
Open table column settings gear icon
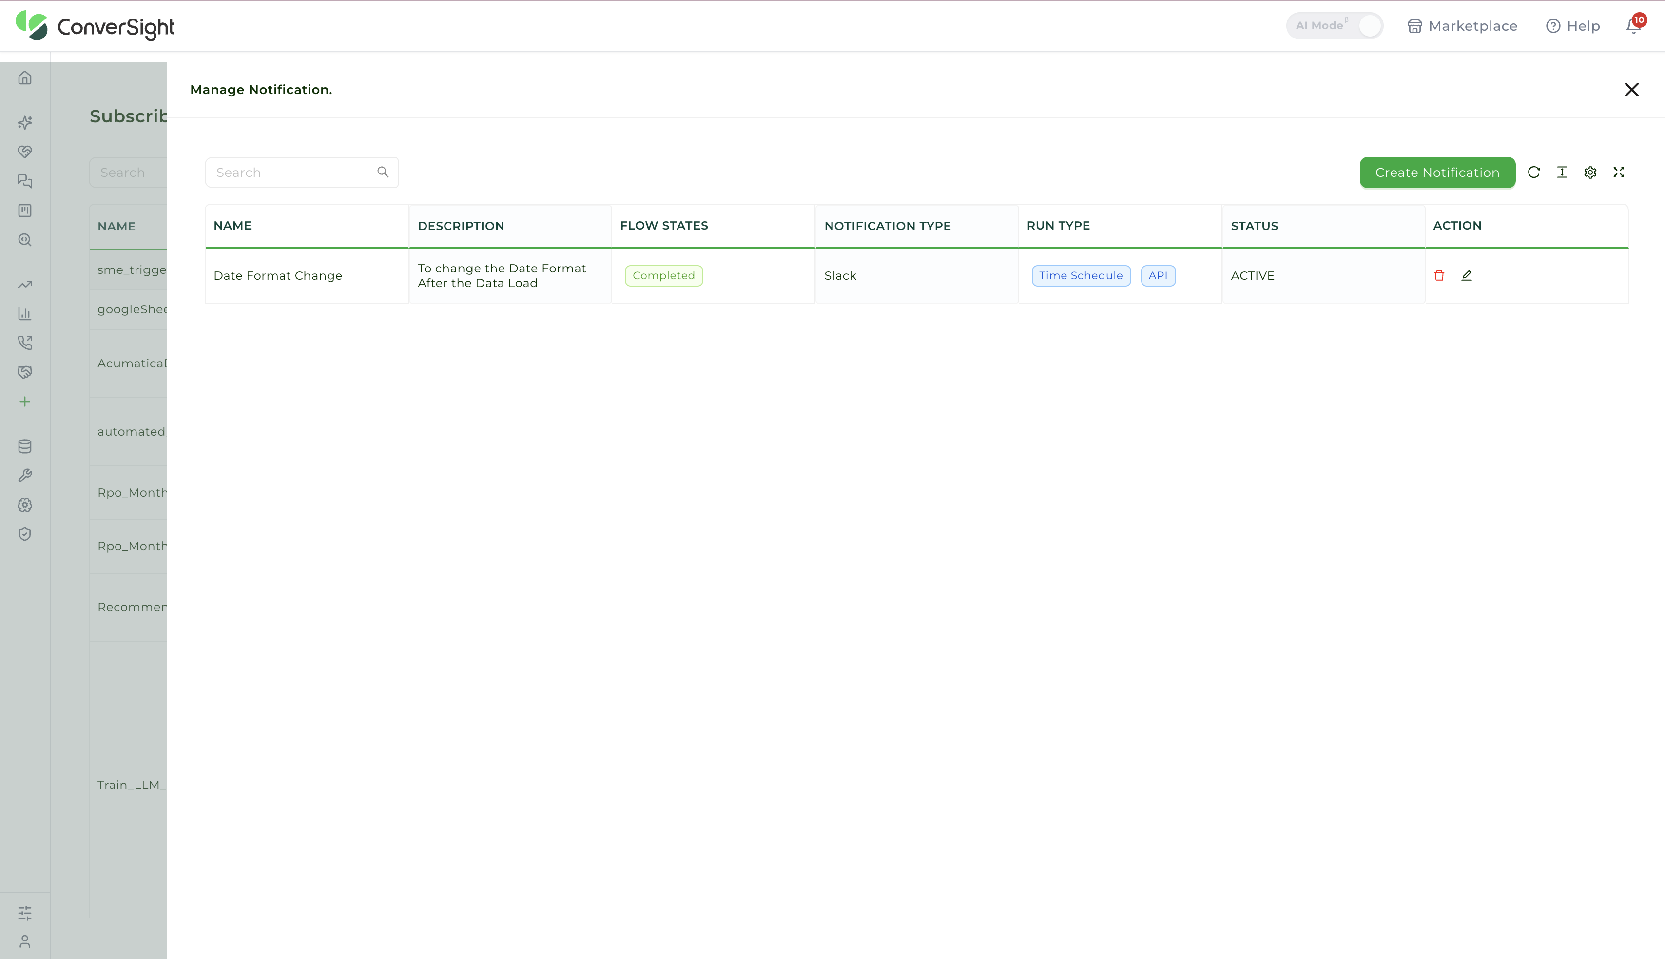[1590, 173]
